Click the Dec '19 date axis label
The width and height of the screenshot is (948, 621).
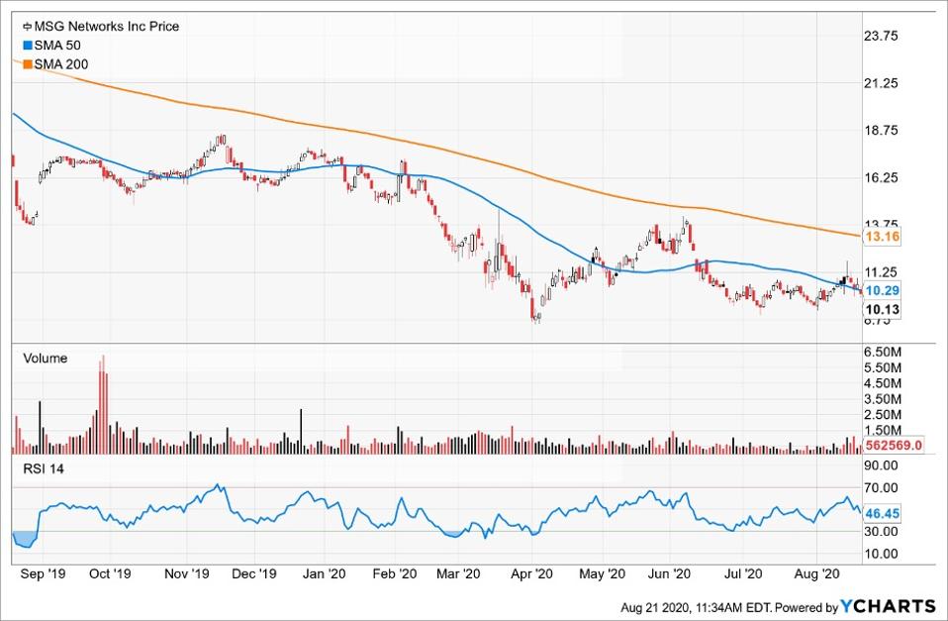[254, 573]
